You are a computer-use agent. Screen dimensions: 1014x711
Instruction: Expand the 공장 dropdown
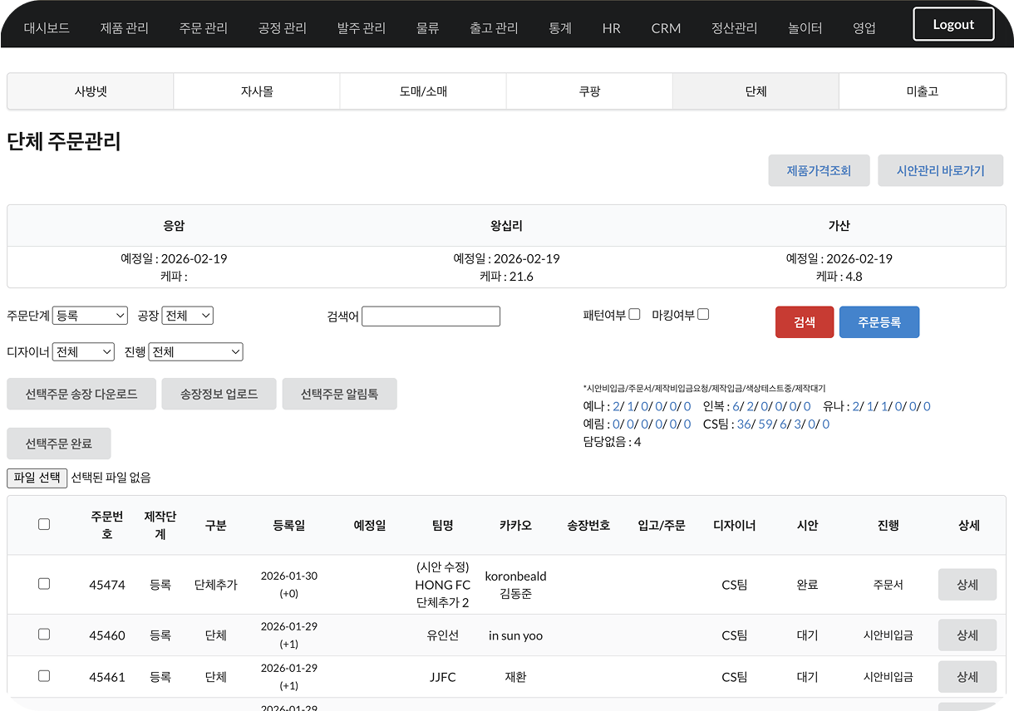pos(188,316)
